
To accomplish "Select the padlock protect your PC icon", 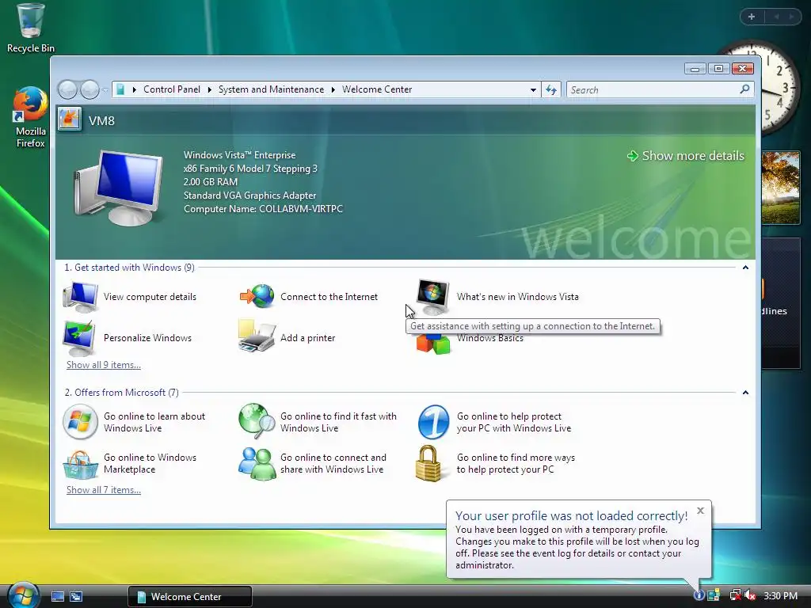I will click(x=428, y=464).
